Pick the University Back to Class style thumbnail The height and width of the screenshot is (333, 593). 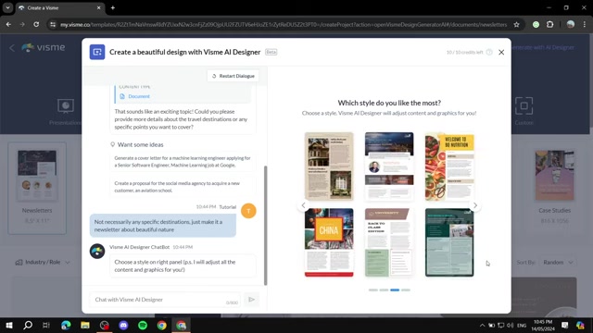click(x=389, y=242)
